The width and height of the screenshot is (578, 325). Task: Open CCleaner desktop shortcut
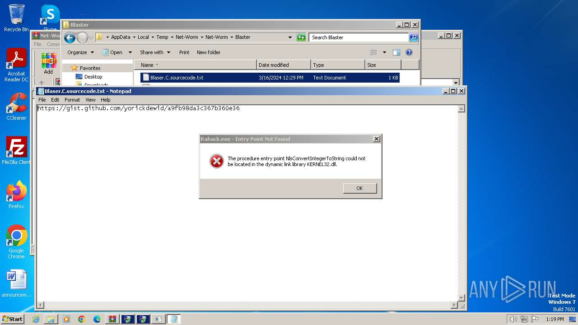16,107
